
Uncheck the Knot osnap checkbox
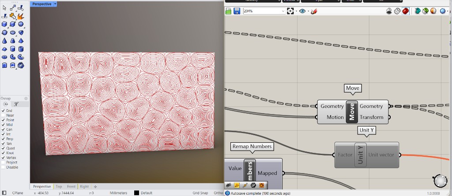click(x=4, y=153)
